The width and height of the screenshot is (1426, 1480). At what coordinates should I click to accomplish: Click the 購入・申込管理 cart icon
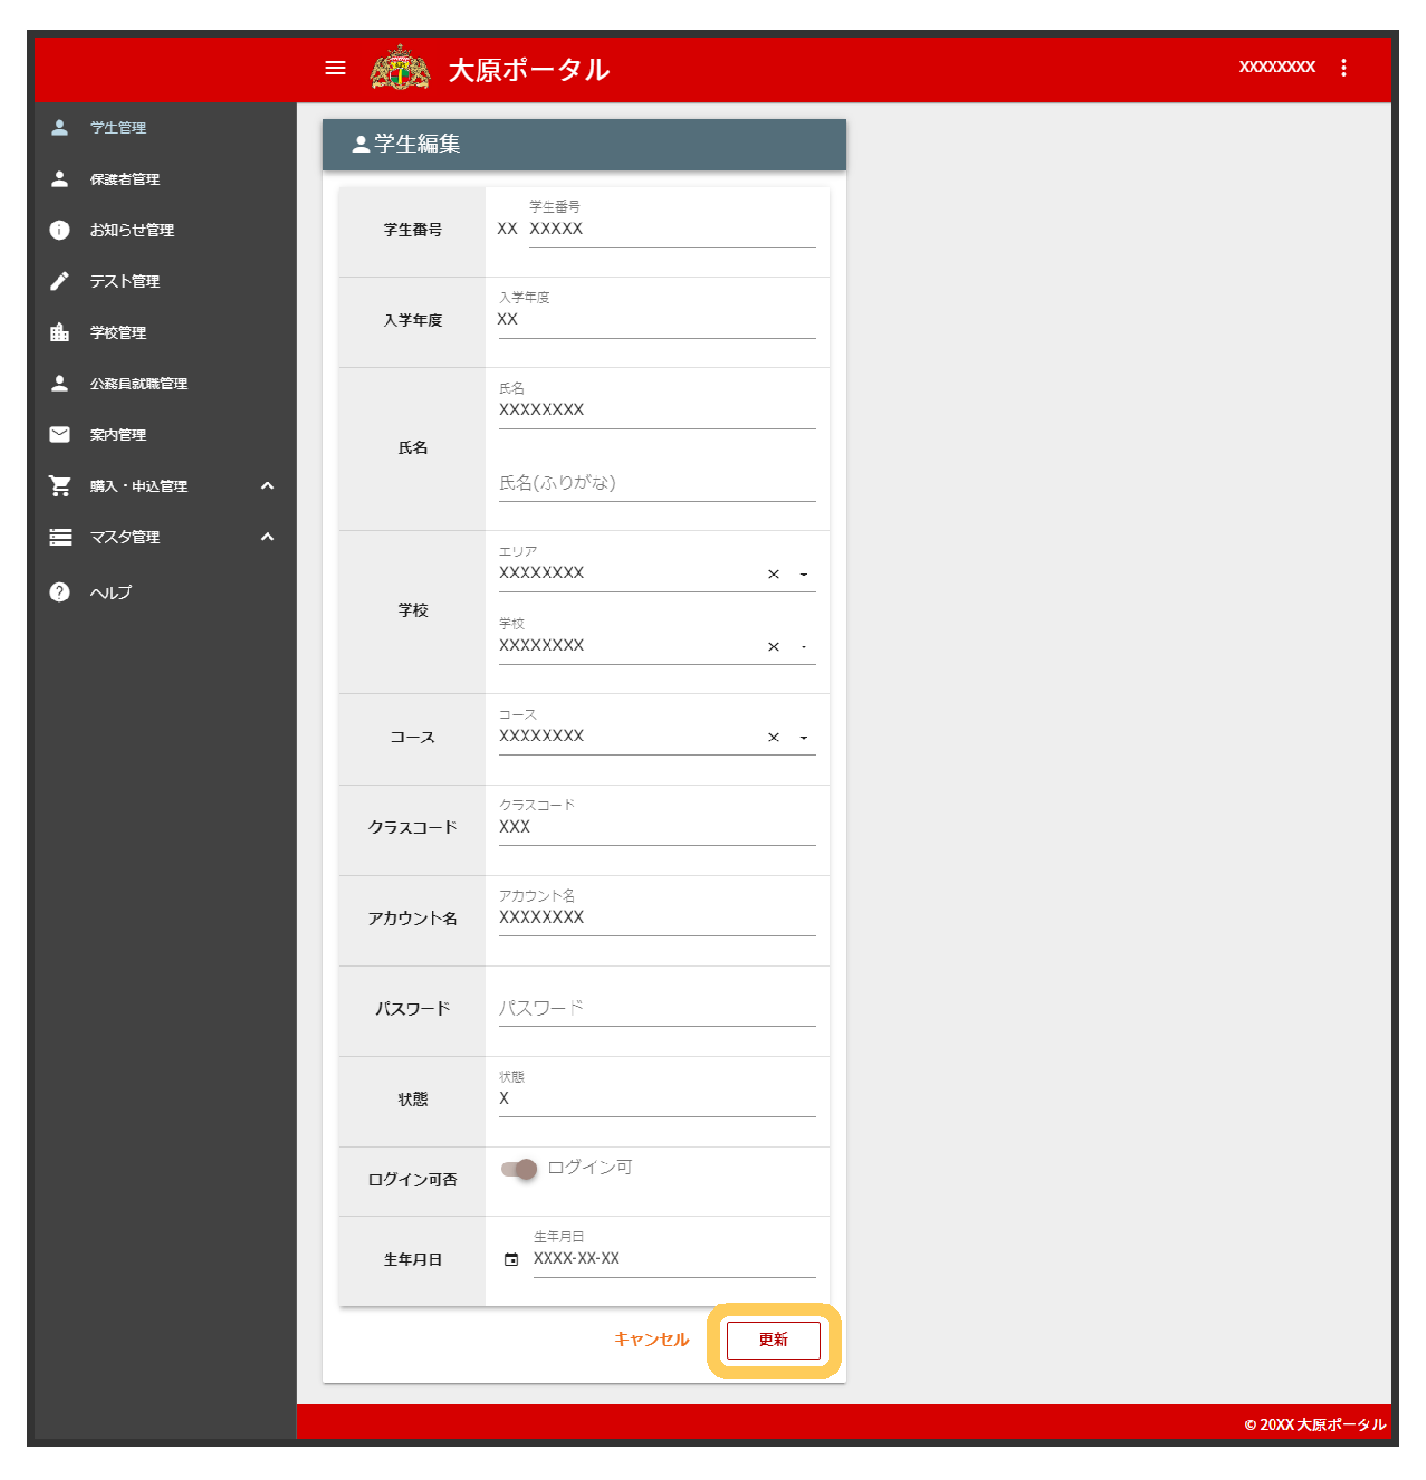(x=59, y=485)
